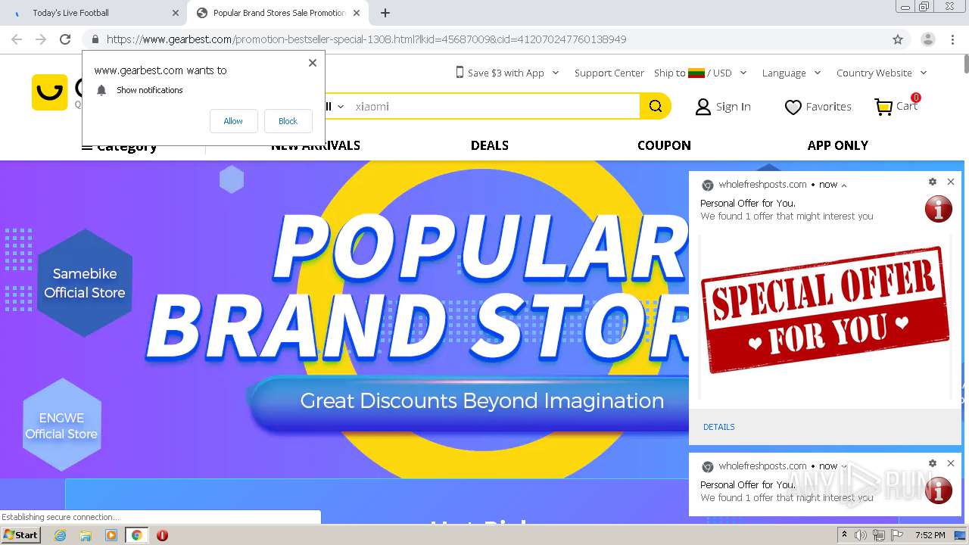Open File Explorer from the taskbar
The width and height of the screenshot is (969, 545).
tap(86, 535)
